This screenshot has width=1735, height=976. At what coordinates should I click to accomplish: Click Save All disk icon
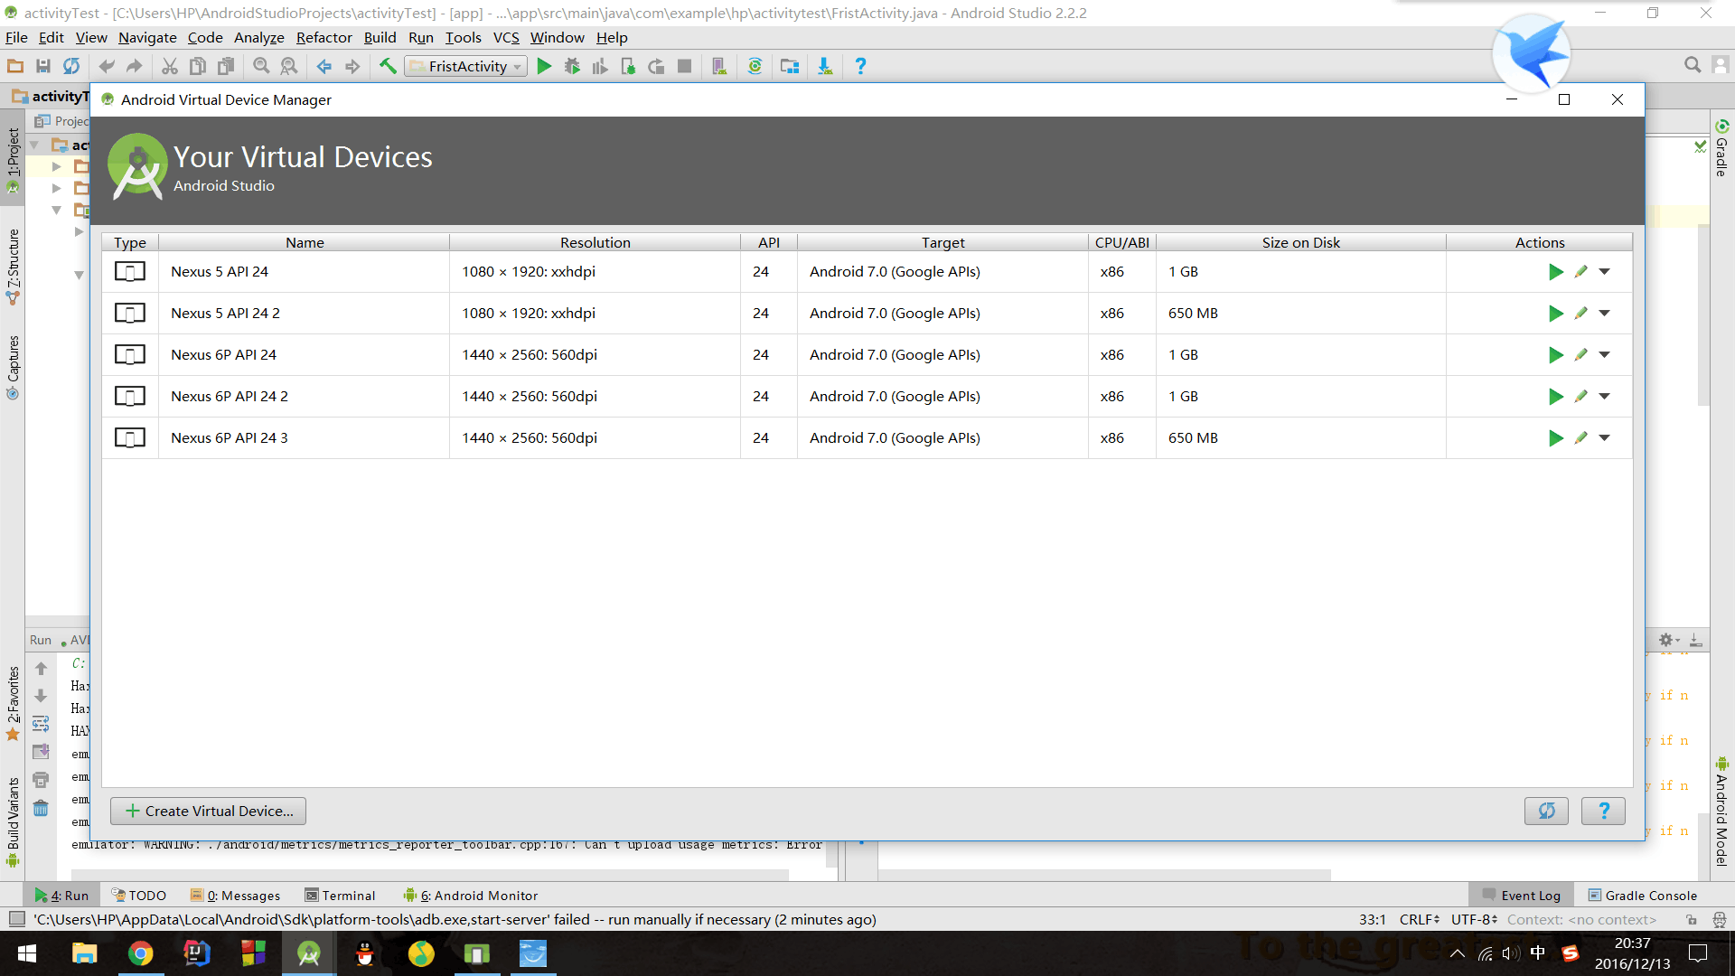click(x=43, y=66)
